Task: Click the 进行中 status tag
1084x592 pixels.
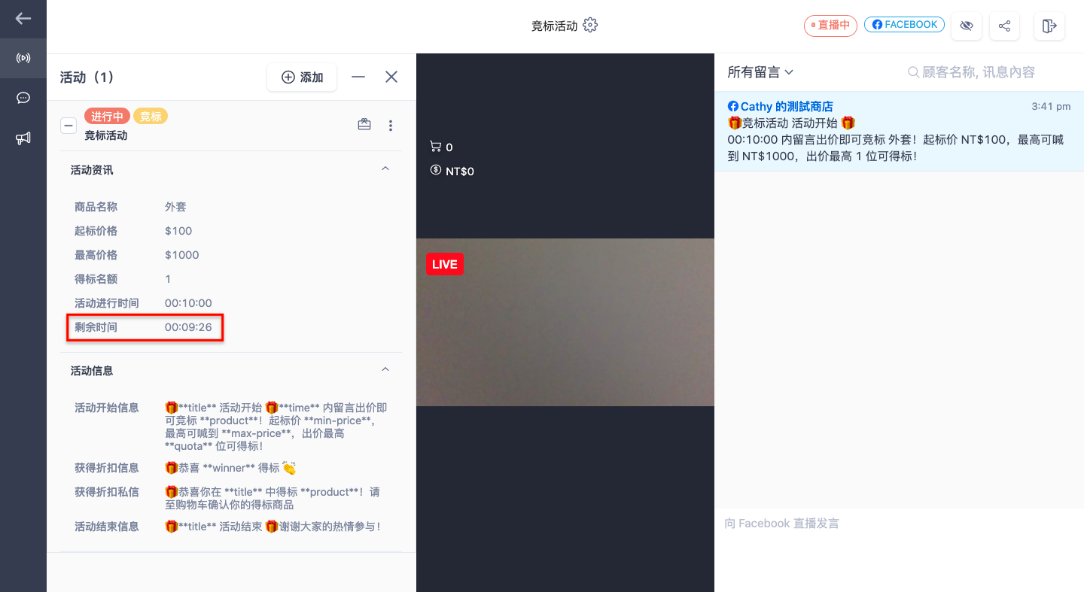Action: [x=108, y=117]
